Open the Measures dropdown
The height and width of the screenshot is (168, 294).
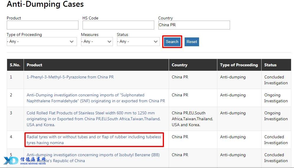pyautogui.click(x=97, y=42)
